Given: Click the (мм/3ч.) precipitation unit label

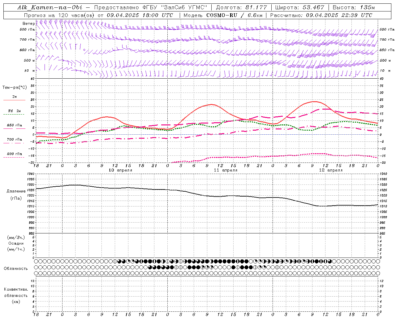Looking at the screenshot, I should [x=16, y=237].
